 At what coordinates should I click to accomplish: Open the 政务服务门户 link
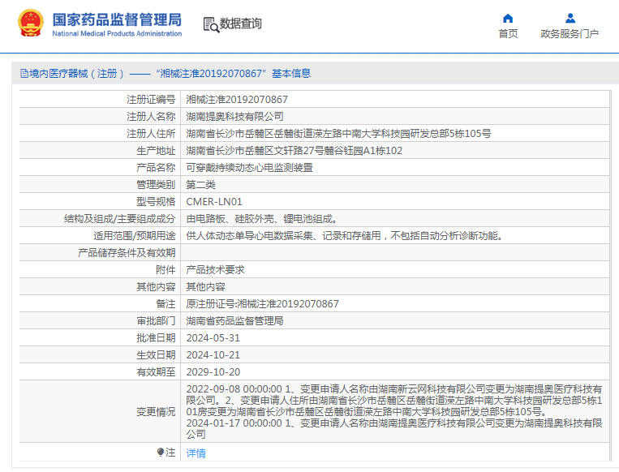point(570,34)
